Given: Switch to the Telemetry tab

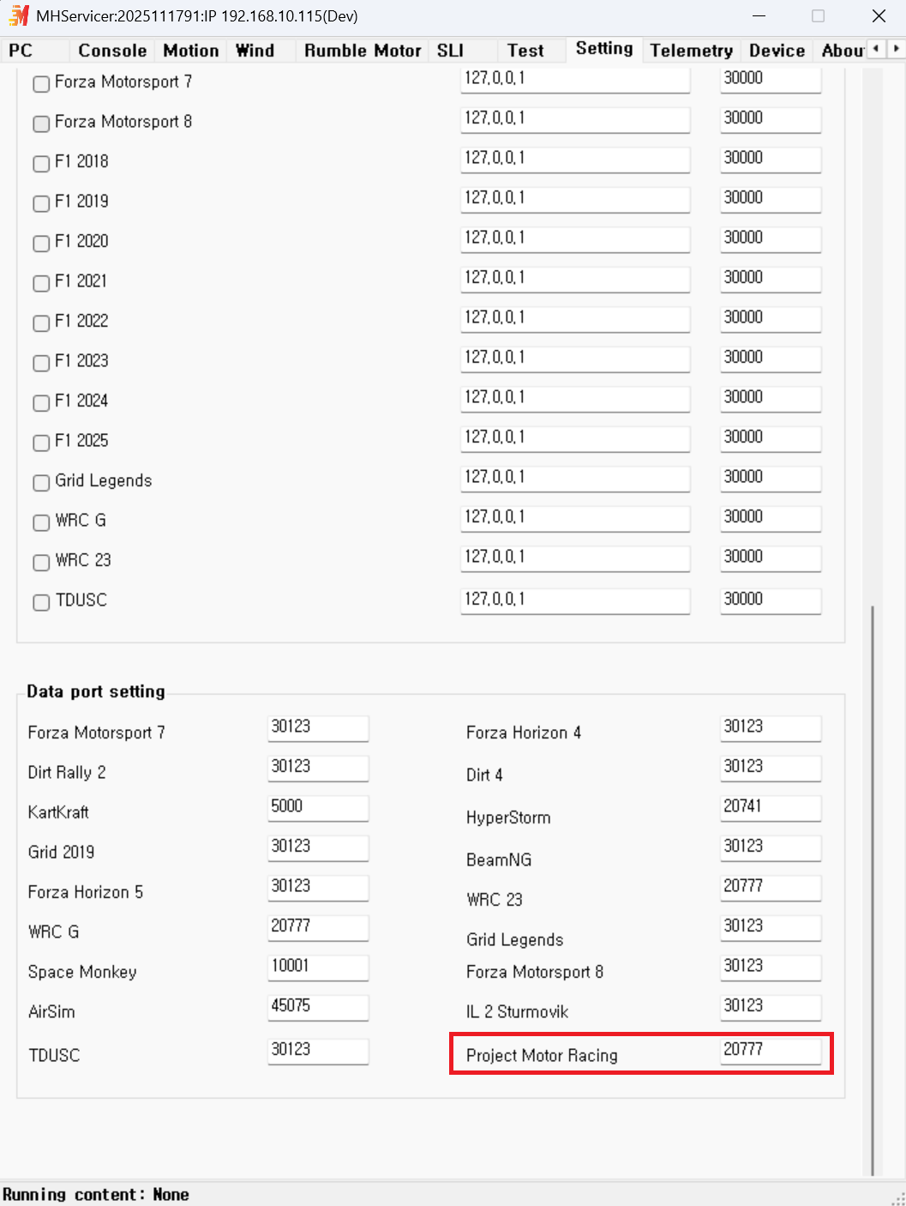Looking at the screenshot, I should (x=691, y=51).
